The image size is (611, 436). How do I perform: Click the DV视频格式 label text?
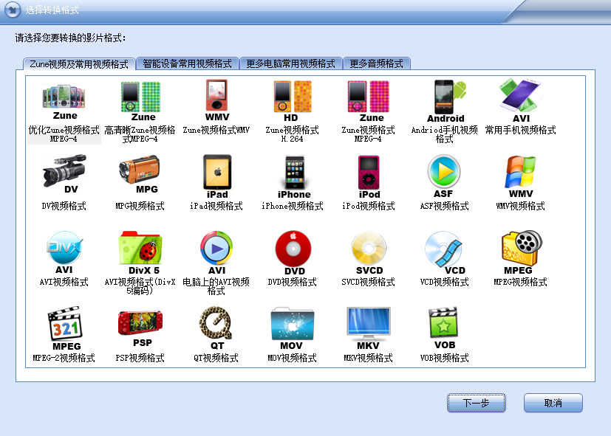(64, 206)
